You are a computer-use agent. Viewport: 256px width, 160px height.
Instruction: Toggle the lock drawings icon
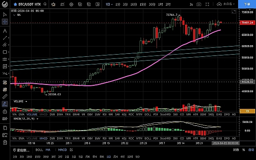[5, 111]
